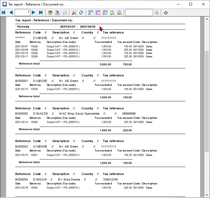Go to the previous report page
Image resolution: width=210 pixels, height=198 pixels.
(11, 12)
